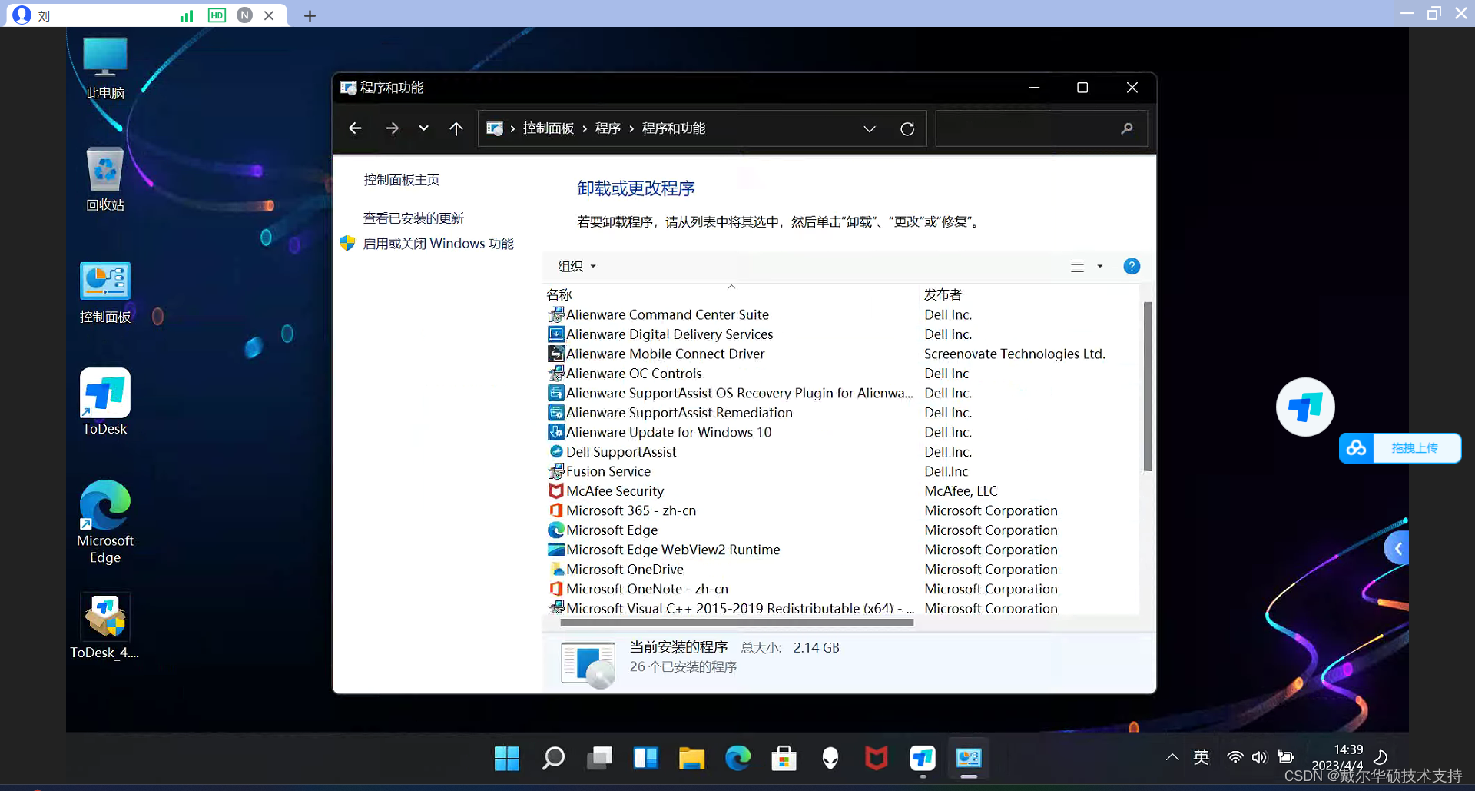The height and width of the screenshot is (791, 1475).
Task: Click 查看已安装的更新 link
Action: [x=414, y=218]
